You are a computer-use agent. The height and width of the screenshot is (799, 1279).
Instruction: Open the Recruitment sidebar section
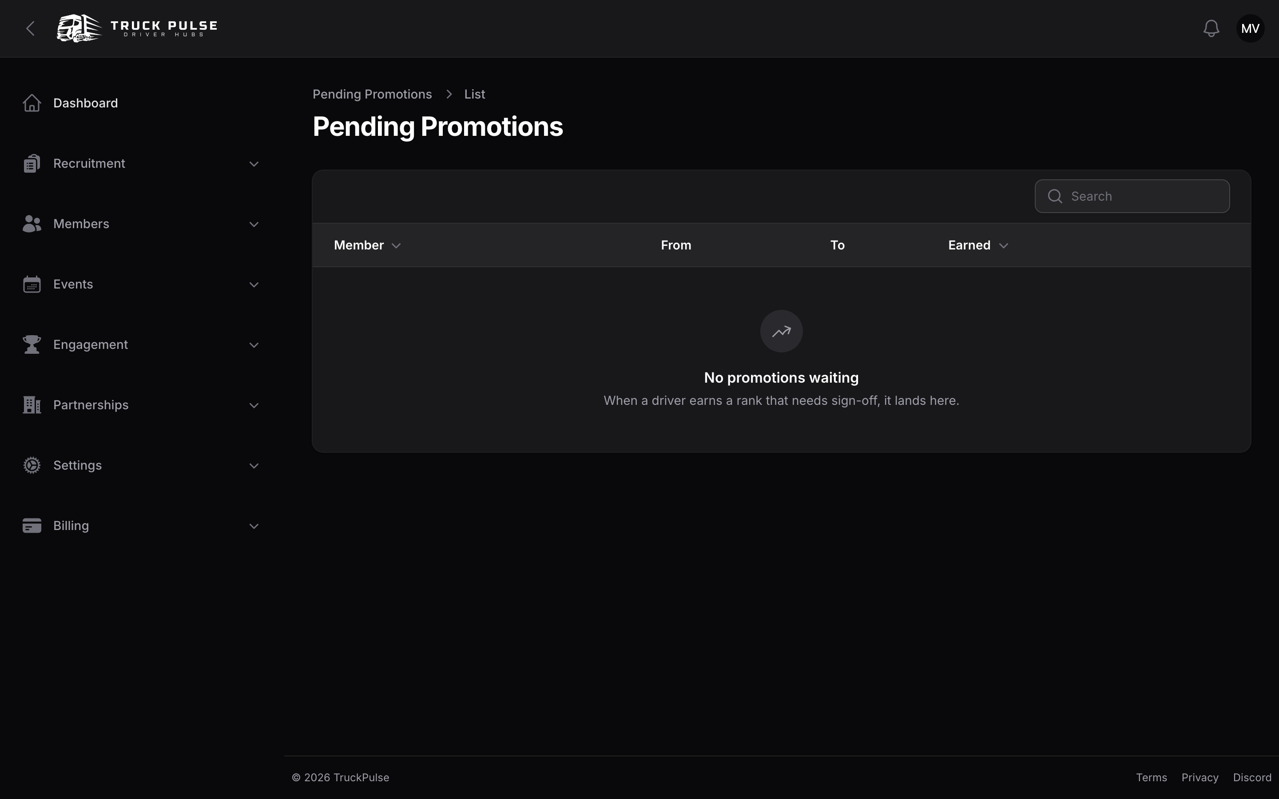142,163
